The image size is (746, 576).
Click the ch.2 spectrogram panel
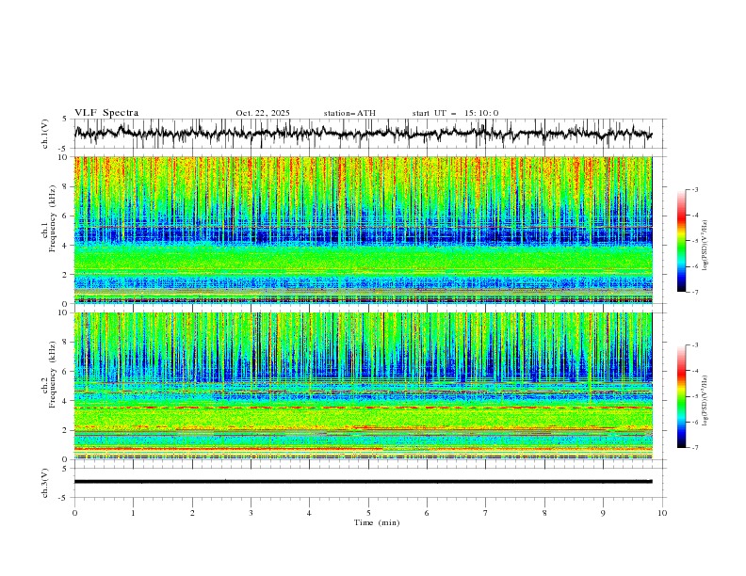[364, 386]
